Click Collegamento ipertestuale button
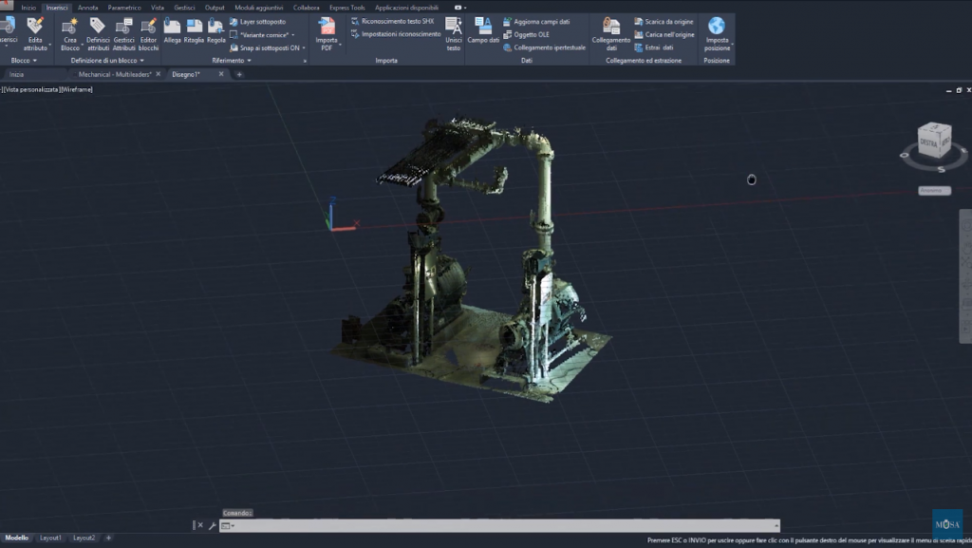Screen dimensions: 972x548 [x=549, y=47]
